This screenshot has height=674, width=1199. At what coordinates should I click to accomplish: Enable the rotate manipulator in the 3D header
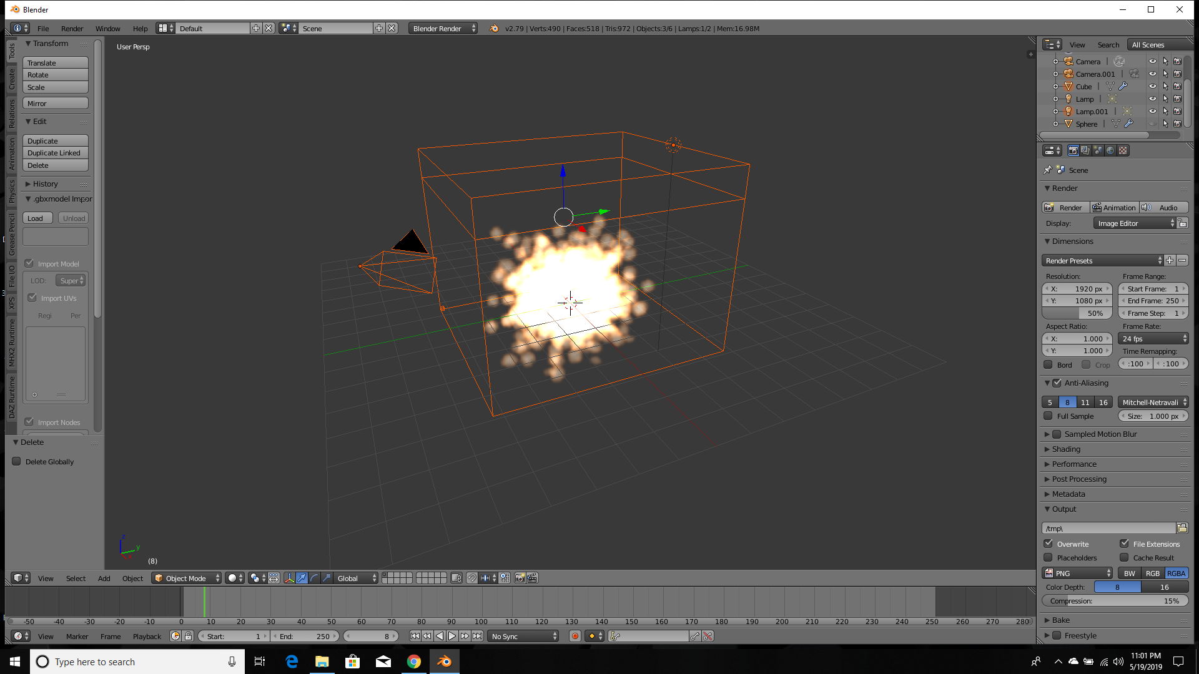coord(314,579)
